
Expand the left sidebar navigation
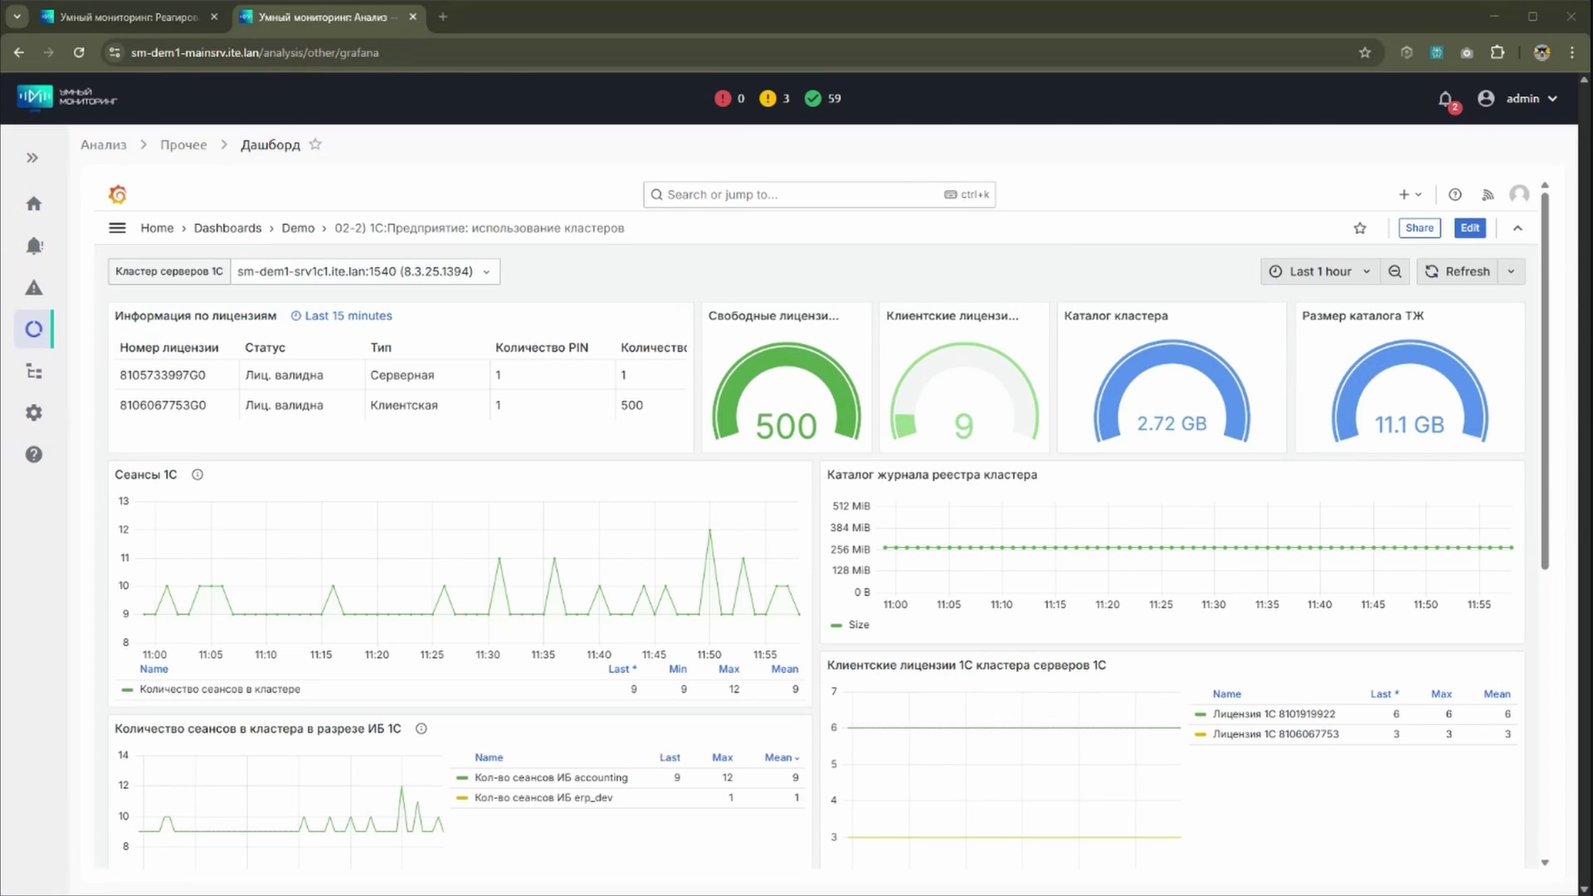[x=32, y=158]
